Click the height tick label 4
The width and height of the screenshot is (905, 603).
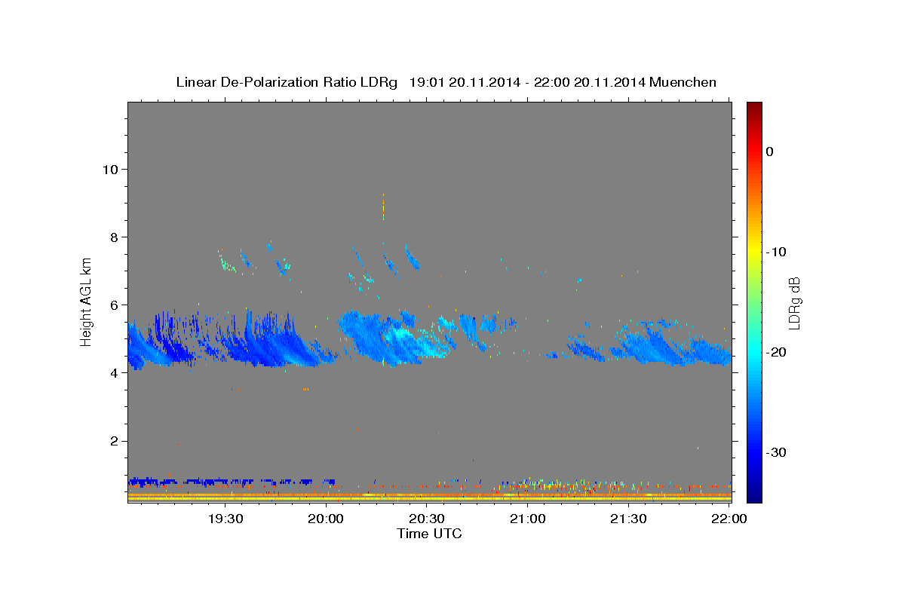(113, 372)
